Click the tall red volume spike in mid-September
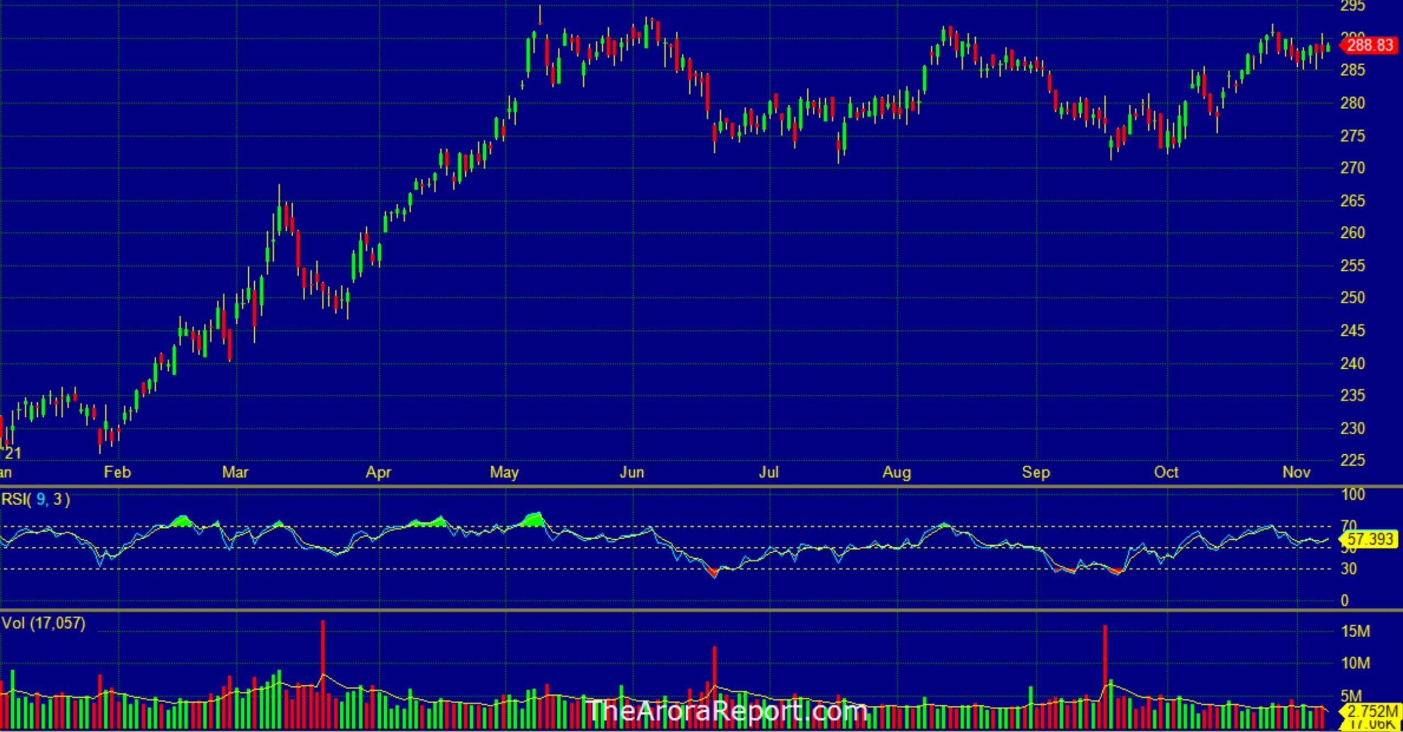The height and width of the screenshot is (732, 1403). (x=1105, y=677)
